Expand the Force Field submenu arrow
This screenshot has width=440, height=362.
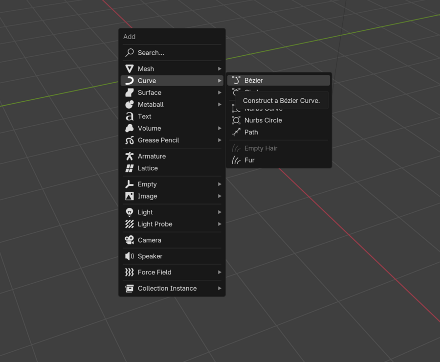(x=220, y=272)
